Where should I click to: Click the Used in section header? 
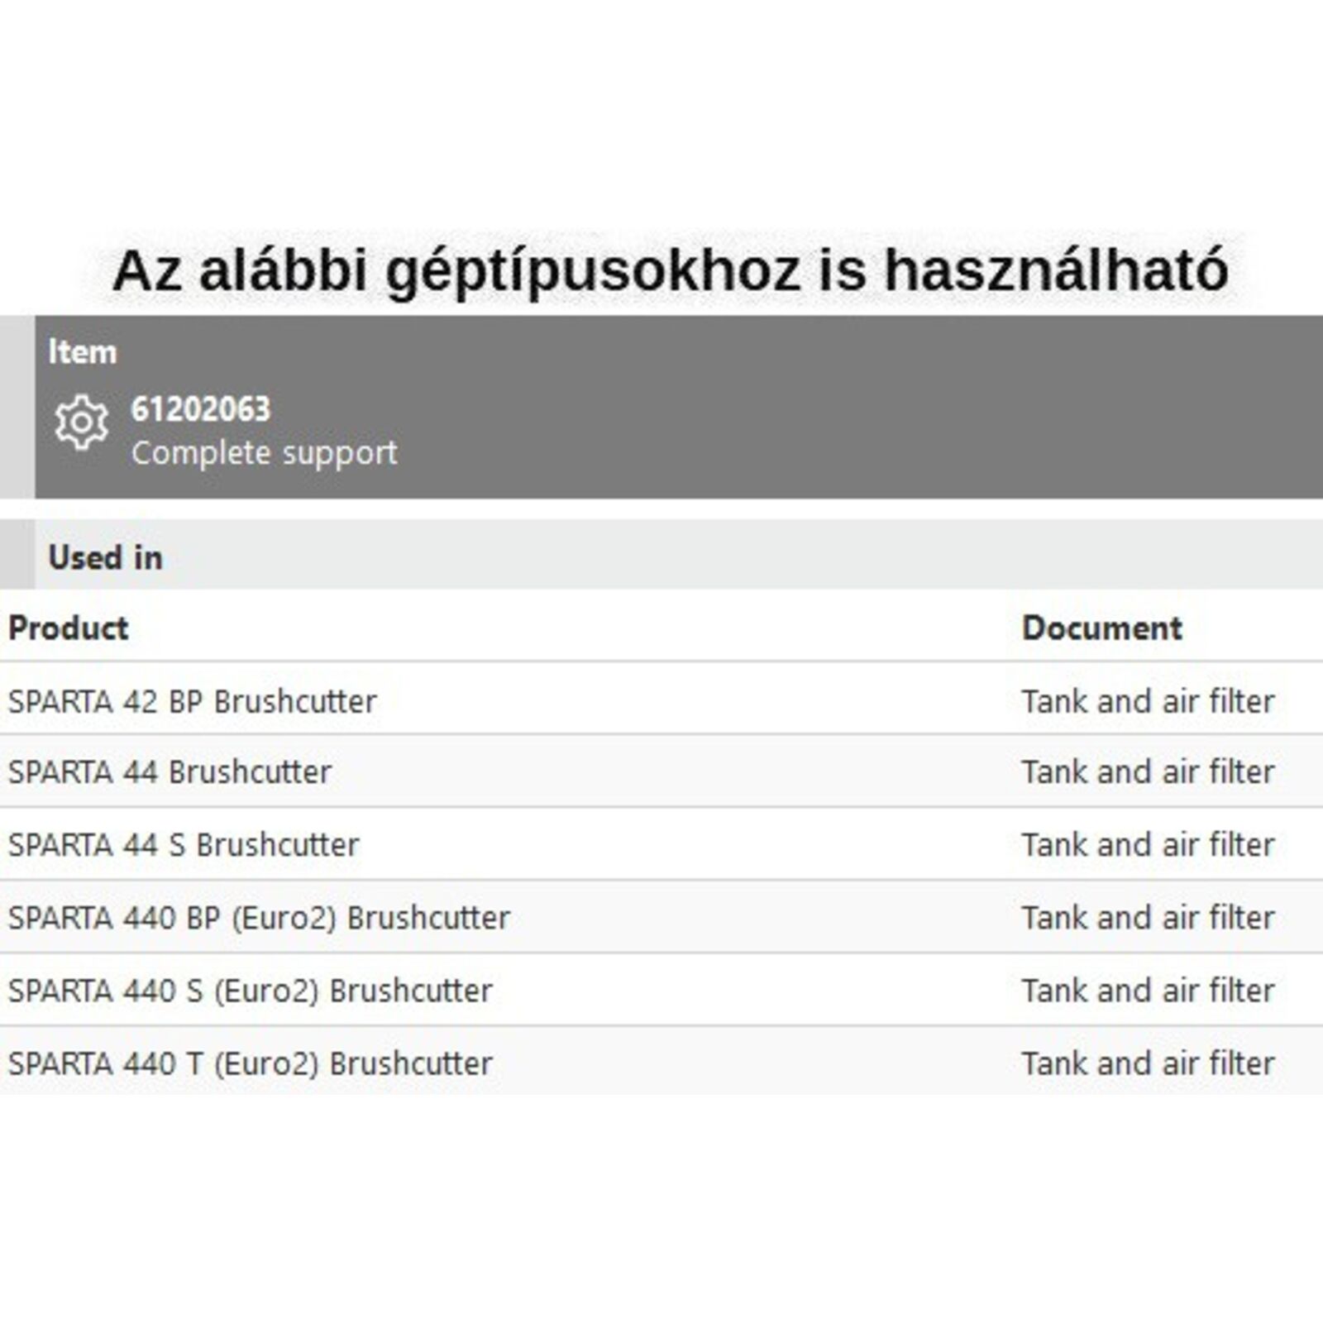click(105, 557)
